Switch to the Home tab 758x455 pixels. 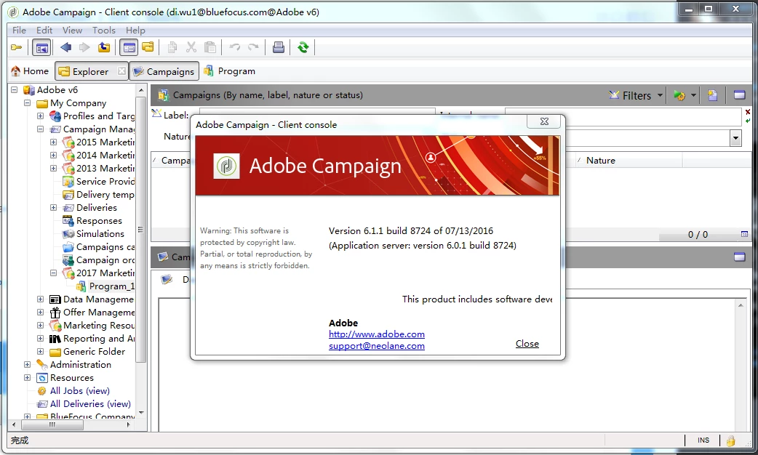point(30,71)
